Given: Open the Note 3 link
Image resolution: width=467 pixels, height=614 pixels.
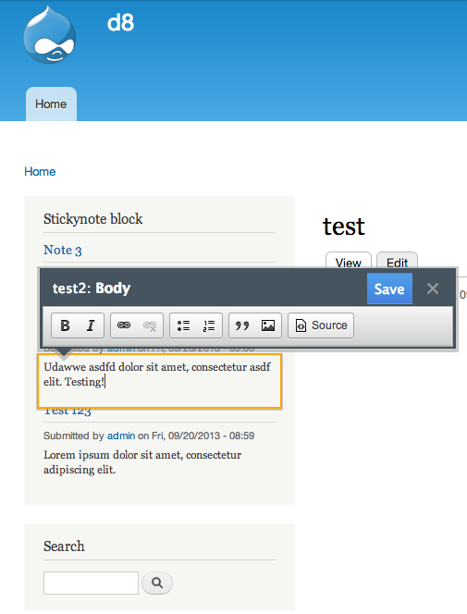Looking at the screenshot, I should point(63,250).
